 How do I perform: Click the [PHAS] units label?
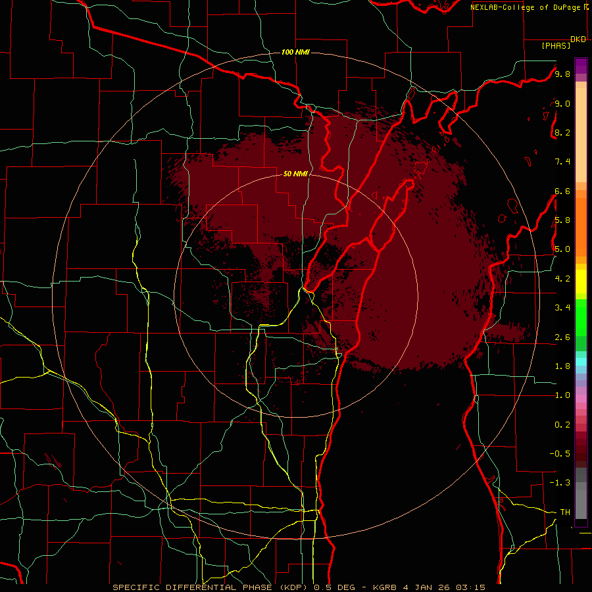tap(556, 45)
